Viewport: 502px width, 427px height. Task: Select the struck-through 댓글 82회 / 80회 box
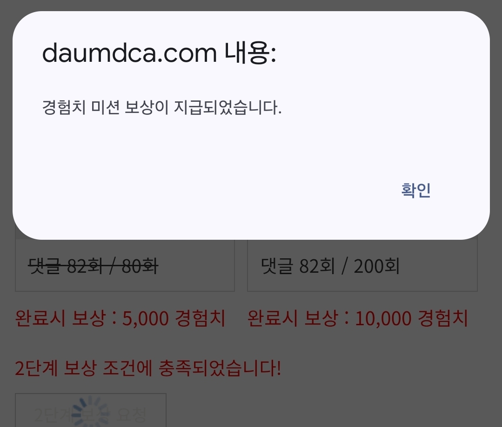click(x=125, y=265)
